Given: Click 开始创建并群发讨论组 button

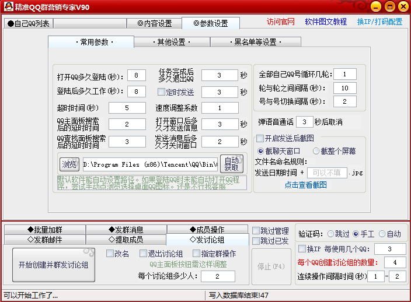Looking at the screenshot, I should point(54,265).
